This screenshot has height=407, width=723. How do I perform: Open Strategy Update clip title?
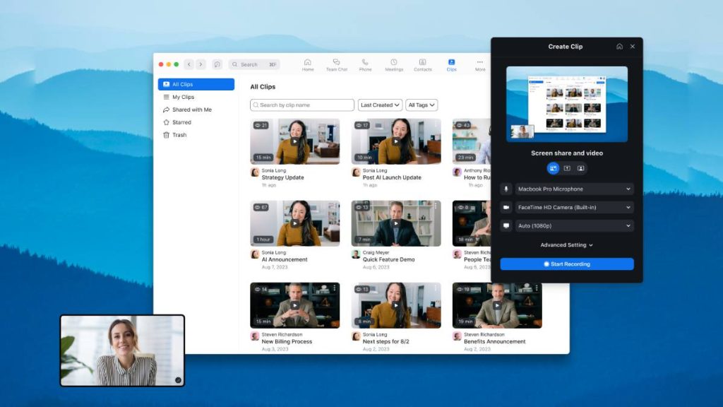(282, 177)
